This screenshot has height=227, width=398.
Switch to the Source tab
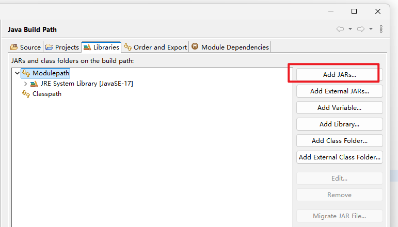coord(26,47)
